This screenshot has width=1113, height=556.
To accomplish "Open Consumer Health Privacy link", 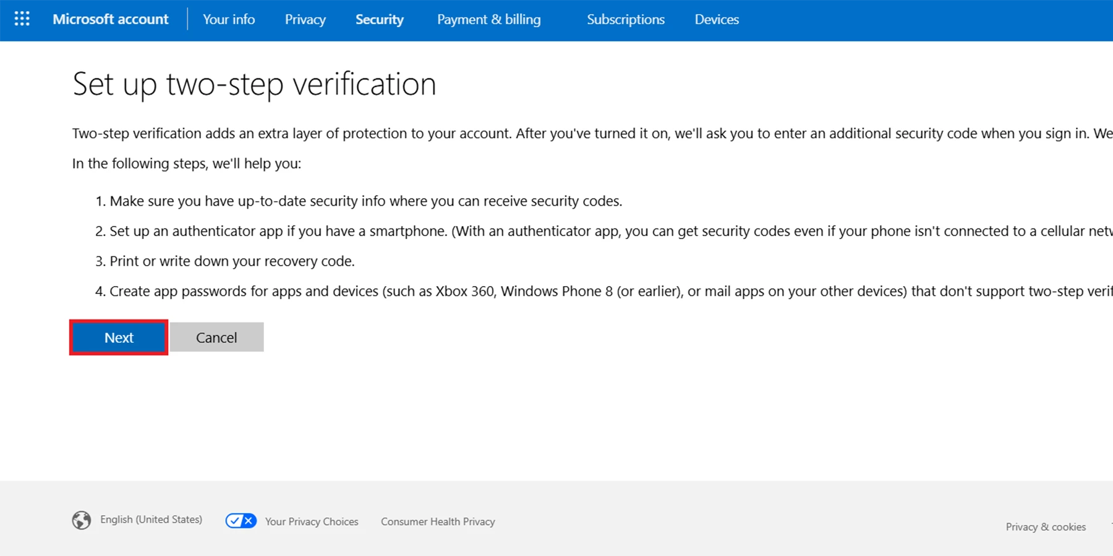I will pos(438,521).
